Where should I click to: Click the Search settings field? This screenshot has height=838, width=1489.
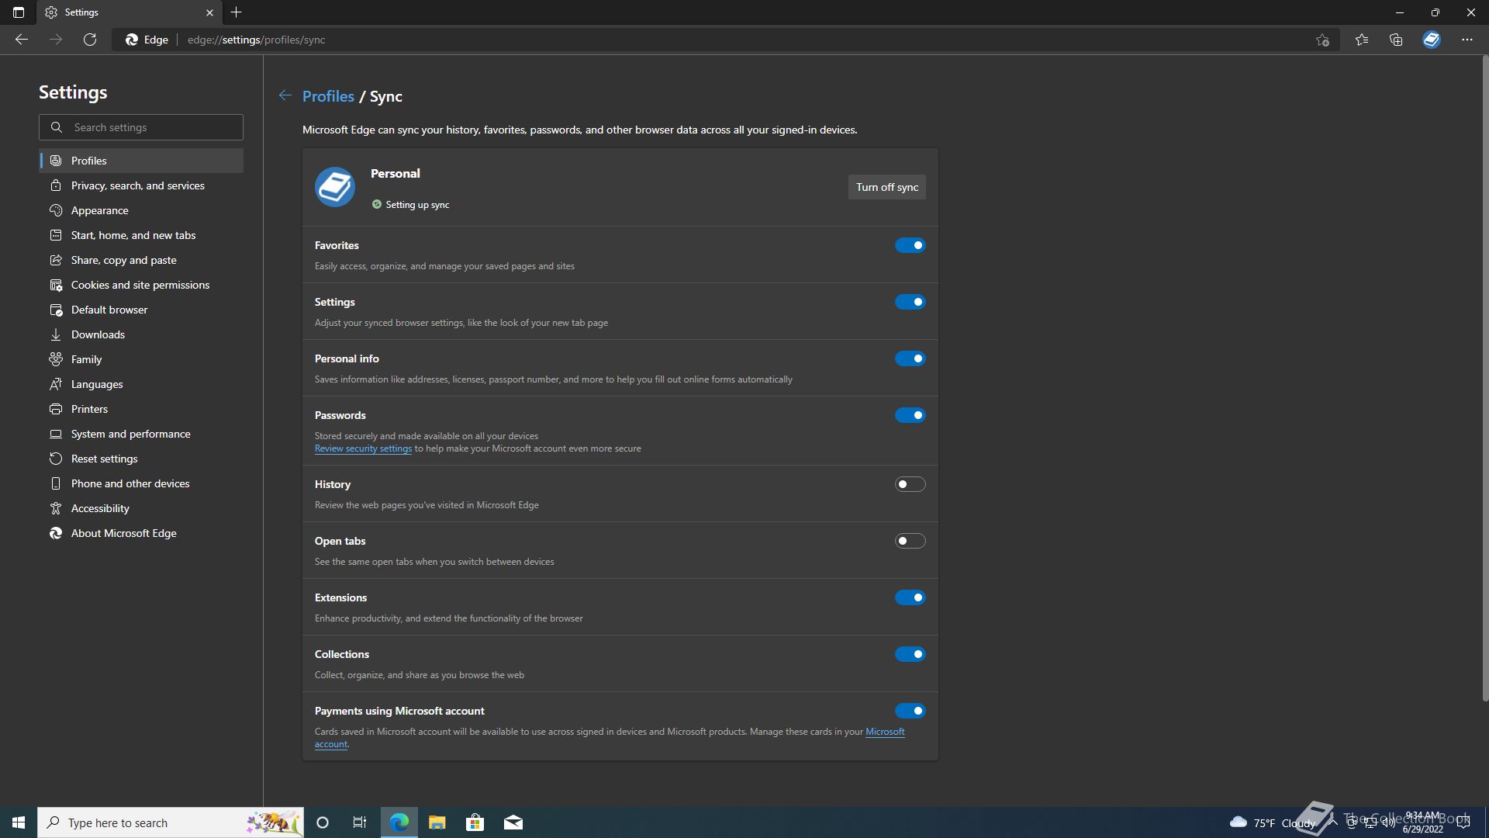click(141, 127)
